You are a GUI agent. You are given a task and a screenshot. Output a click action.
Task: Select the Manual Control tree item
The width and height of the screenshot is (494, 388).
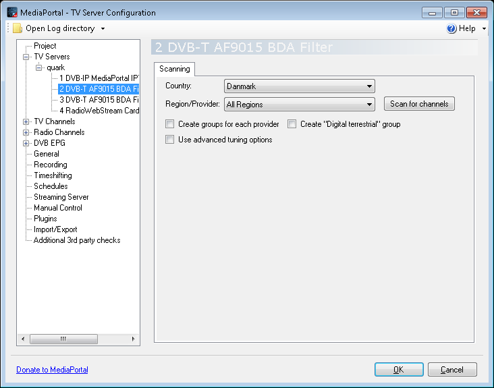(58, 208)
